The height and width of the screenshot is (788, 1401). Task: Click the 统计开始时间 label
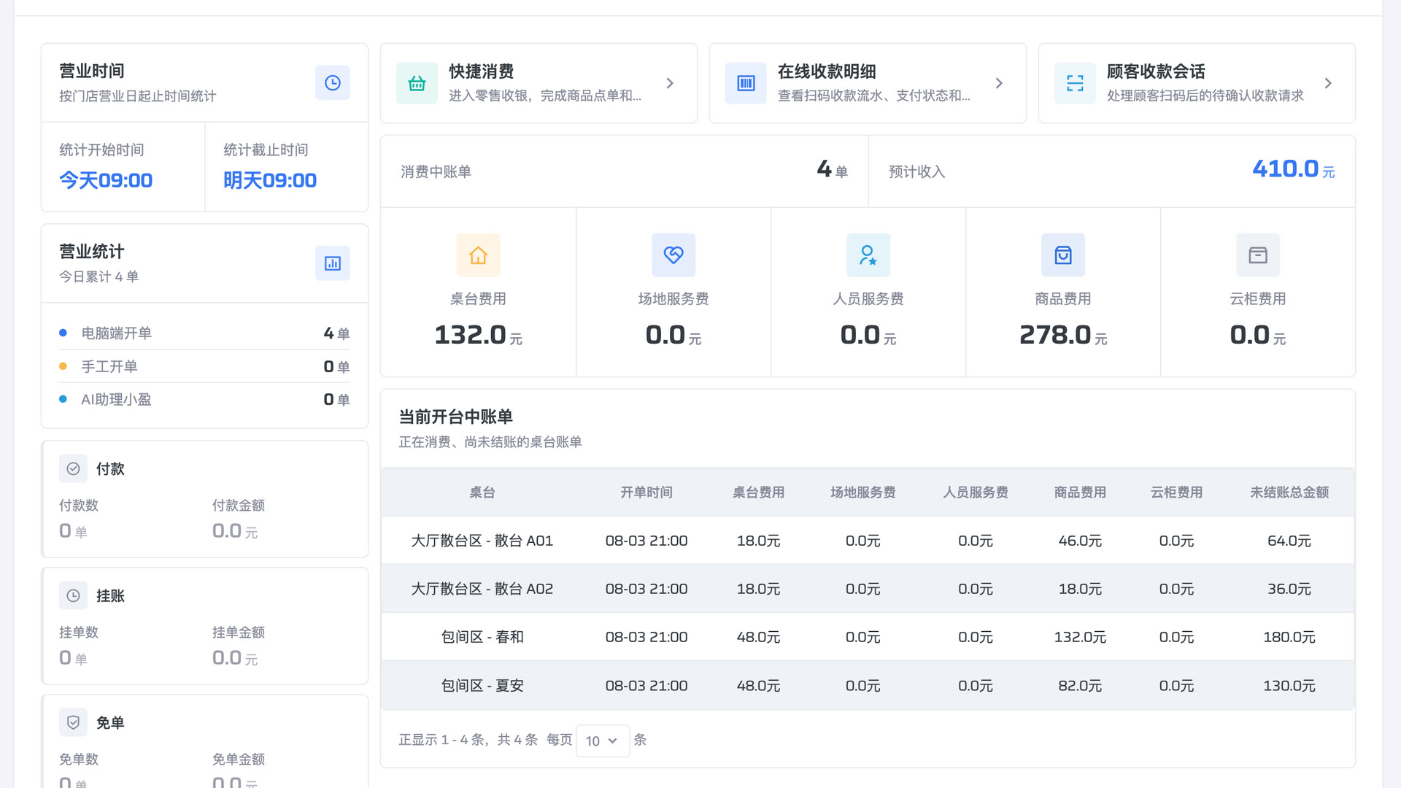pos(101,150)
